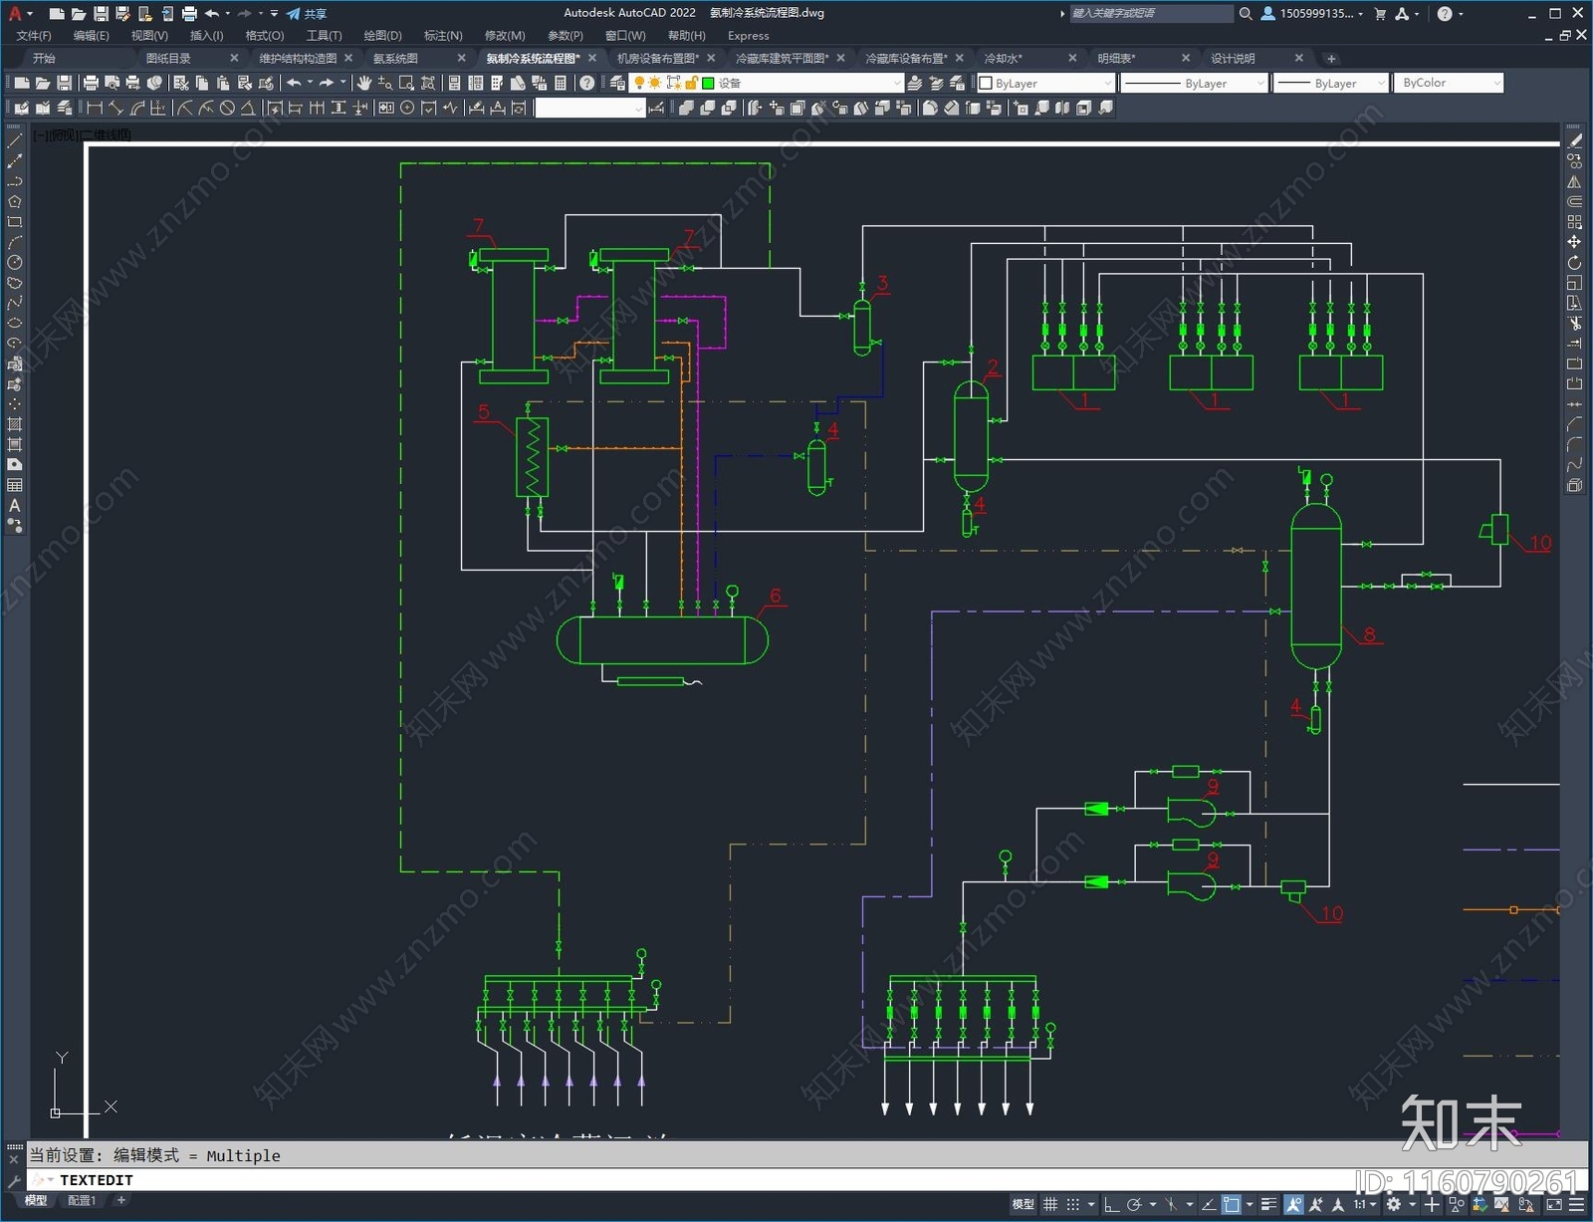This screenshot has width=1593, height=1222.
Task: Click the Save icon in quick access toolbar
Action: coord(101,14)
